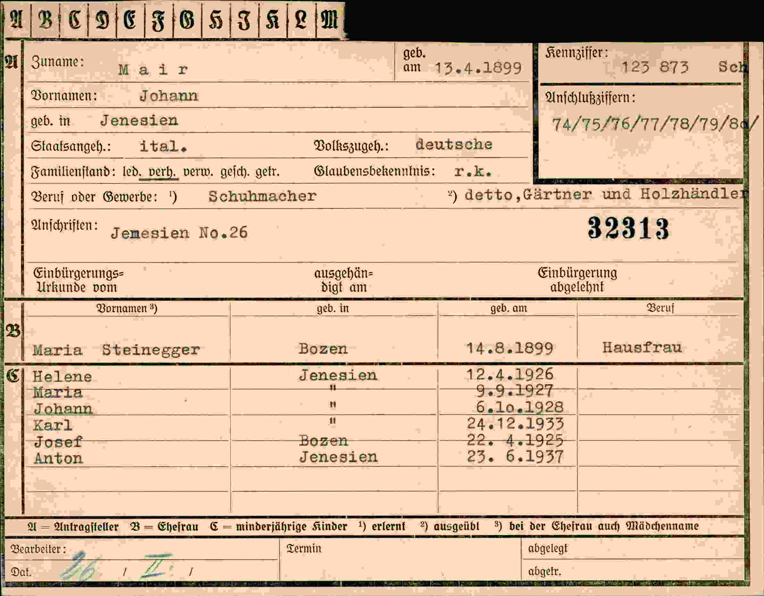The height and width of the screenshot is (596, 764).
Task: Click the 'geb. am' column header
Action: coord(508,308)
